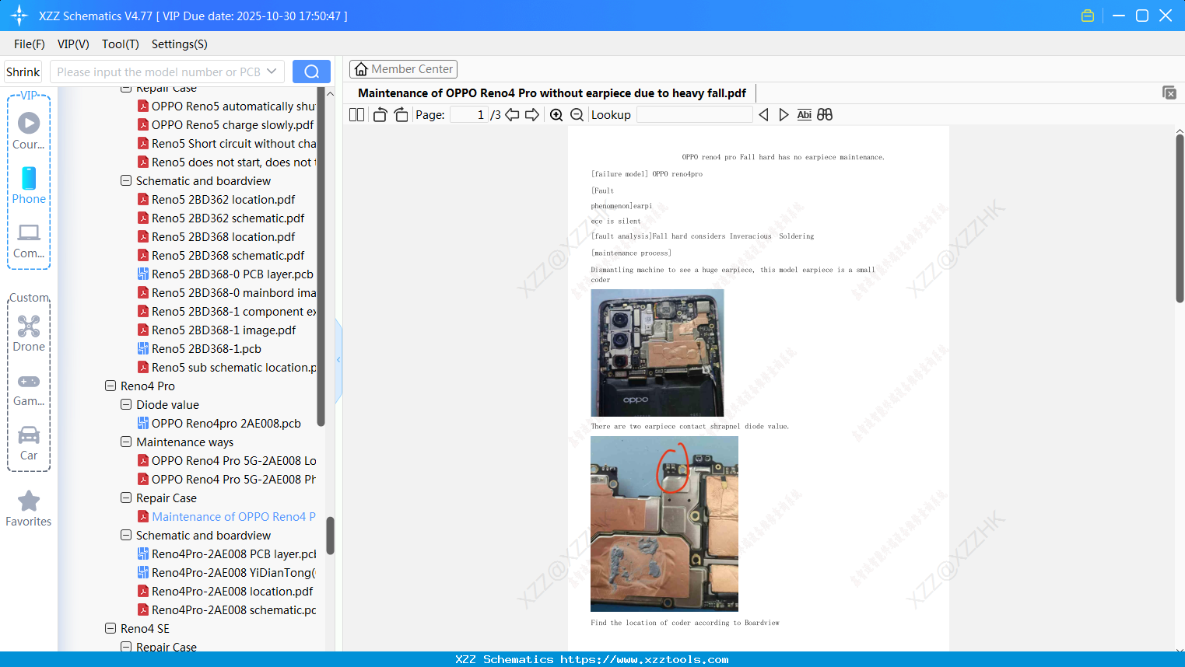The width and height of the screenshot is (1185, 667).
Task: Click the yellow VIP gift icon in the title bar
Action: tap(1088, 16)
